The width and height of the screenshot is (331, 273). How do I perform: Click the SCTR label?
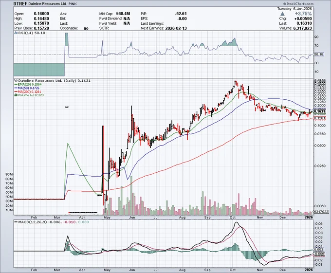[x=104, y=28]
